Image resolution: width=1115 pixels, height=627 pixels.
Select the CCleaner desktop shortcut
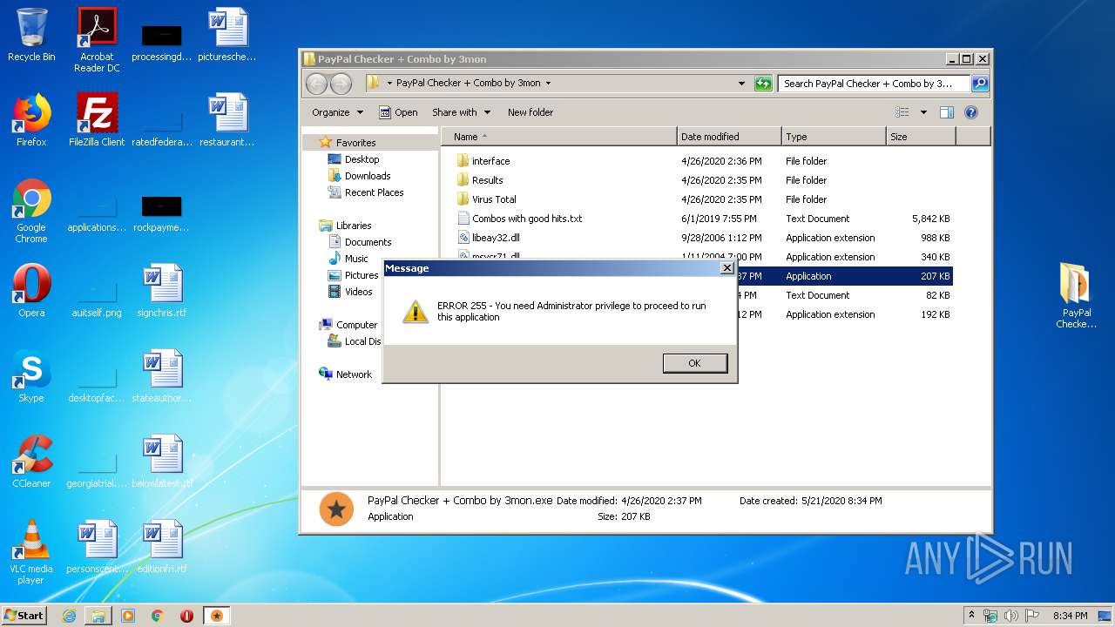[31, 462]
